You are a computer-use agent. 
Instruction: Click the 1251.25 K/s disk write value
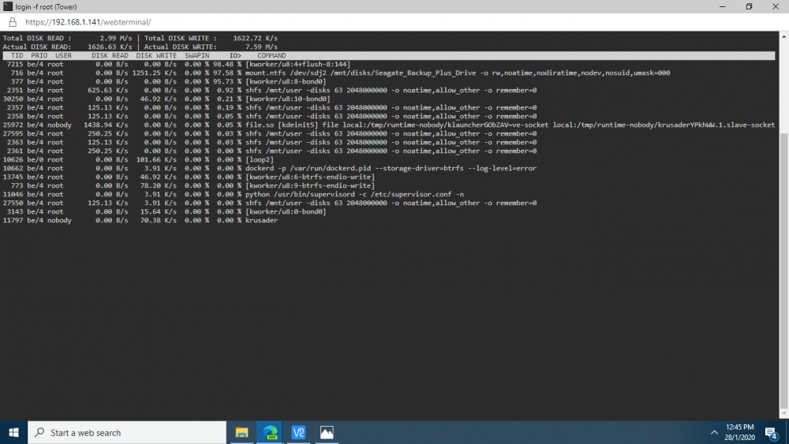[x=155, y=73]
